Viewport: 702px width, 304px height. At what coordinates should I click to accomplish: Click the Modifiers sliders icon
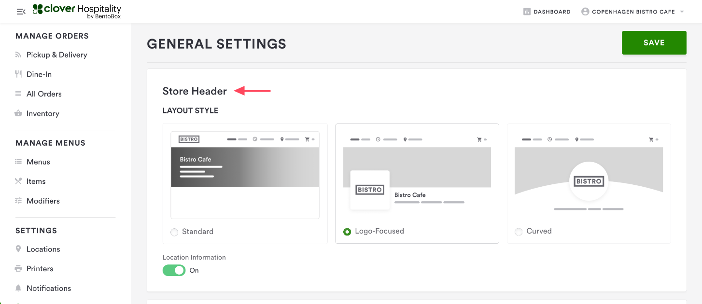pyautogui.click(x=18, y=201)
